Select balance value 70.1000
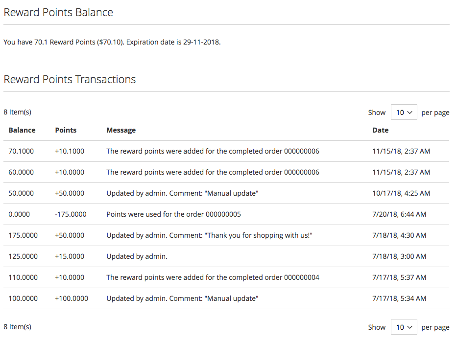The width and height of the screenshot is (456, 341). pos(21,151)
